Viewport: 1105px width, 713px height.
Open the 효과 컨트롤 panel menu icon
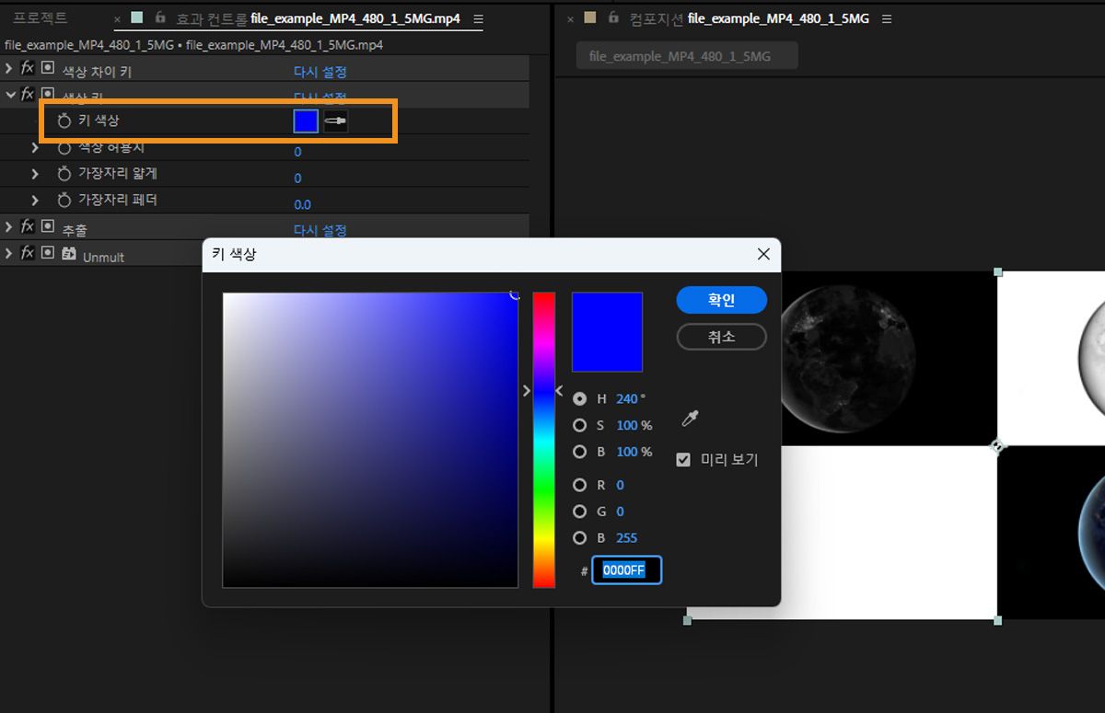[x=478, y=19]
